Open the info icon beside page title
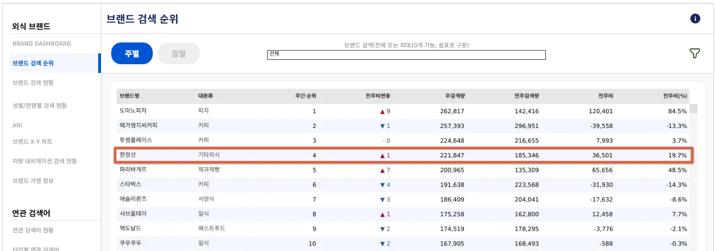 point(695,19)
